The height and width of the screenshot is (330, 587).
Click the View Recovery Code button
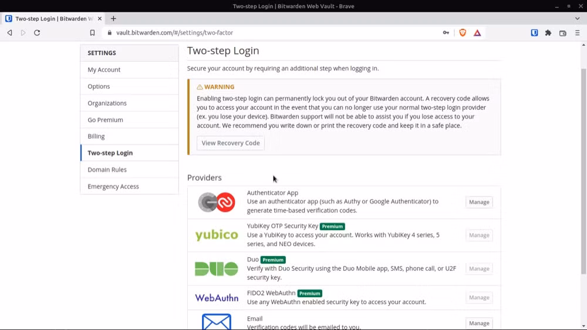tap(231, 143)
